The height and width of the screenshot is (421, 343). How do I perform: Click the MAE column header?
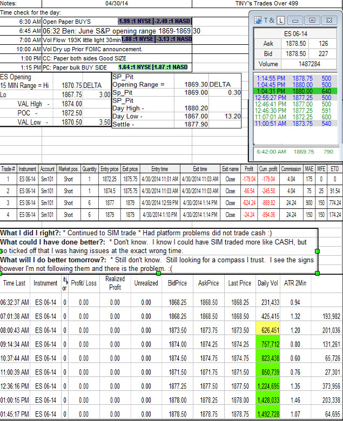pos(309,169)
